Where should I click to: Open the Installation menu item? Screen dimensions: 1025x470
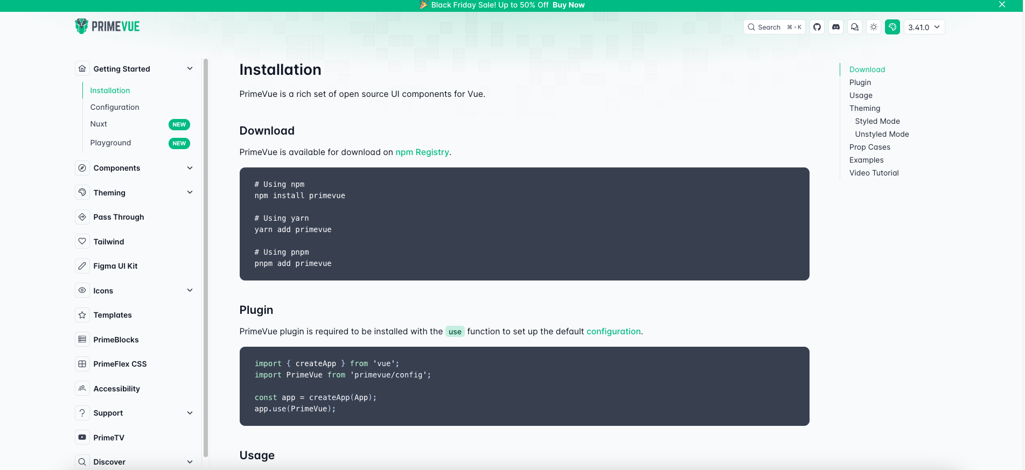110,90
